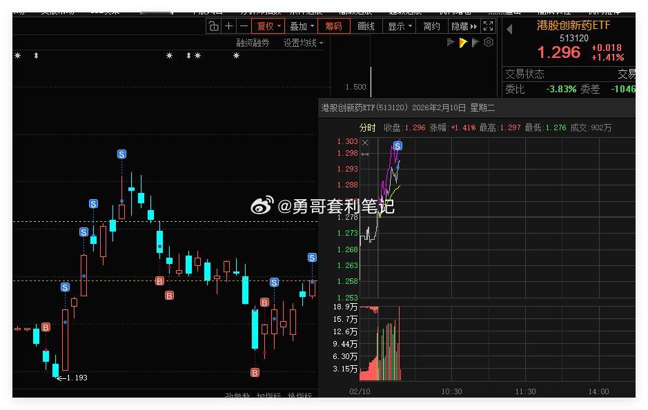This screenshot has height=410, width=648.
Task: Click the plus icon to zoom in chart
Action: point(228,25)
